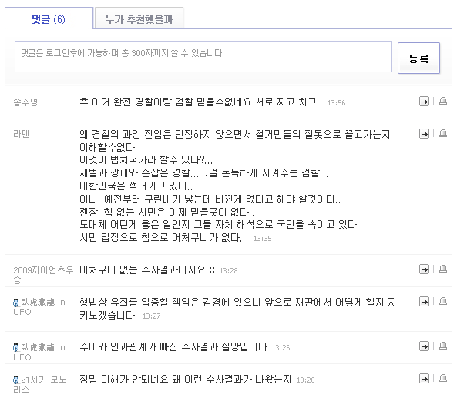Report bell icon on 주어와 인과관계가 빠진 comment
Viewport: 457px width, 395px height.
pyautogui.click(x=443, y=346)
